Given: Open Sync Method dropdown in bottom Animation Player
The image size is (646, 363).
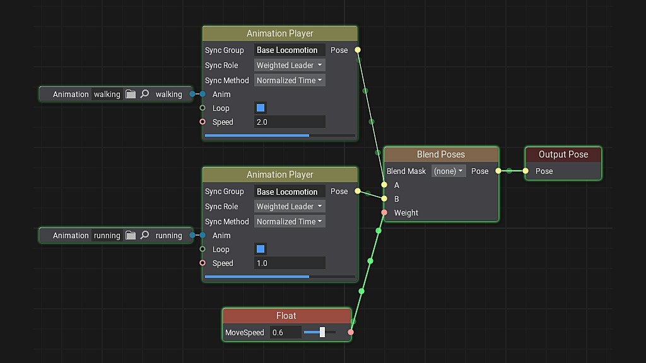Looking at the screenshot, I should [290, 221].
